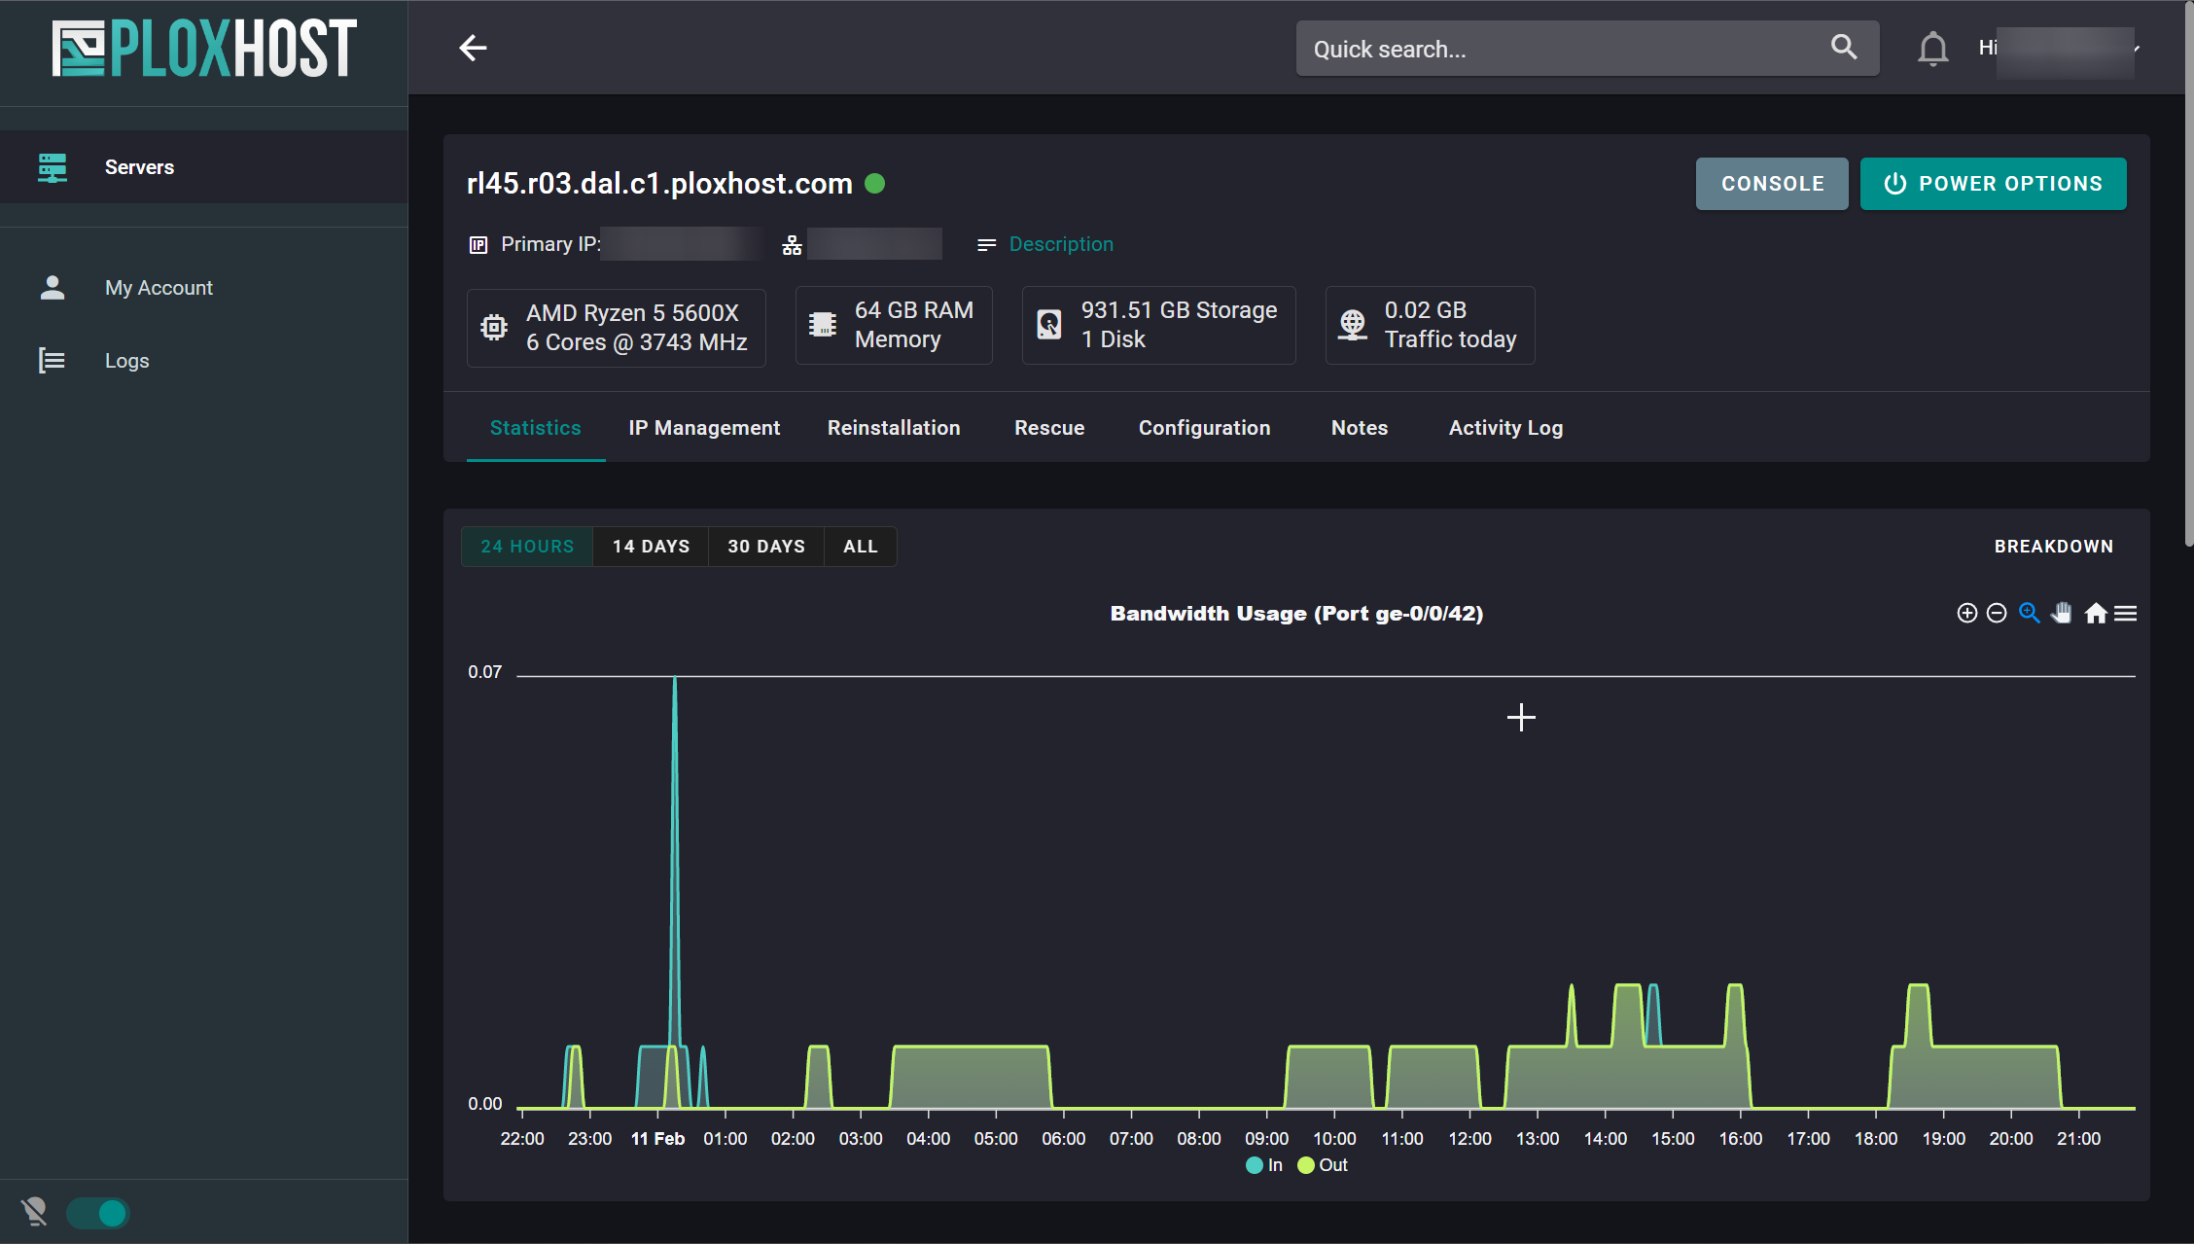Click the CONSOLE button
2194x1244 pixels.
tap(1772, 184)
